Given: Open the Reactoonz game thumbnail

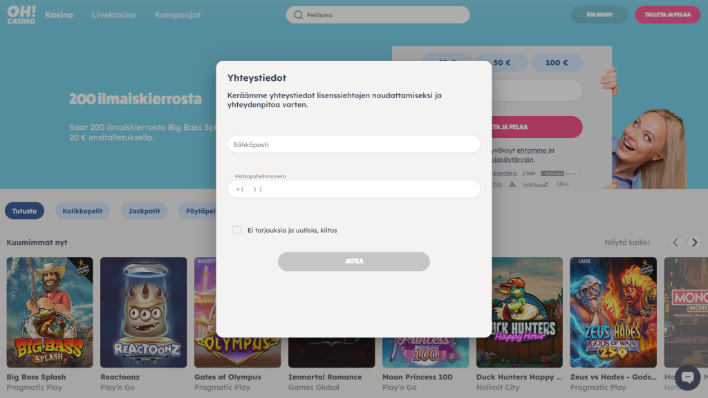Looking at the screenshot, I should pos(144,312).
